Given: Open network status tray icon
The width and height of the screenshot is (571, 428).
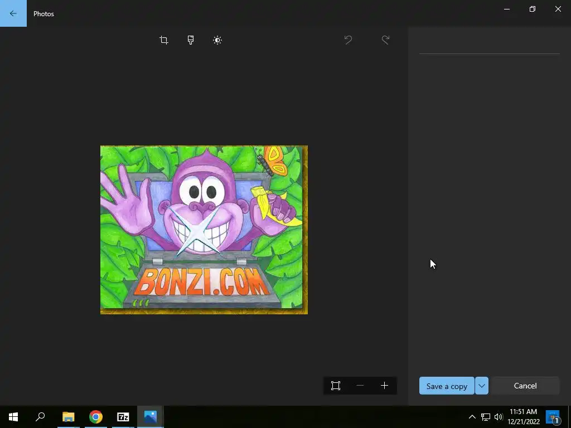Looking at the screenshot, I should click(x=486, y=417).
